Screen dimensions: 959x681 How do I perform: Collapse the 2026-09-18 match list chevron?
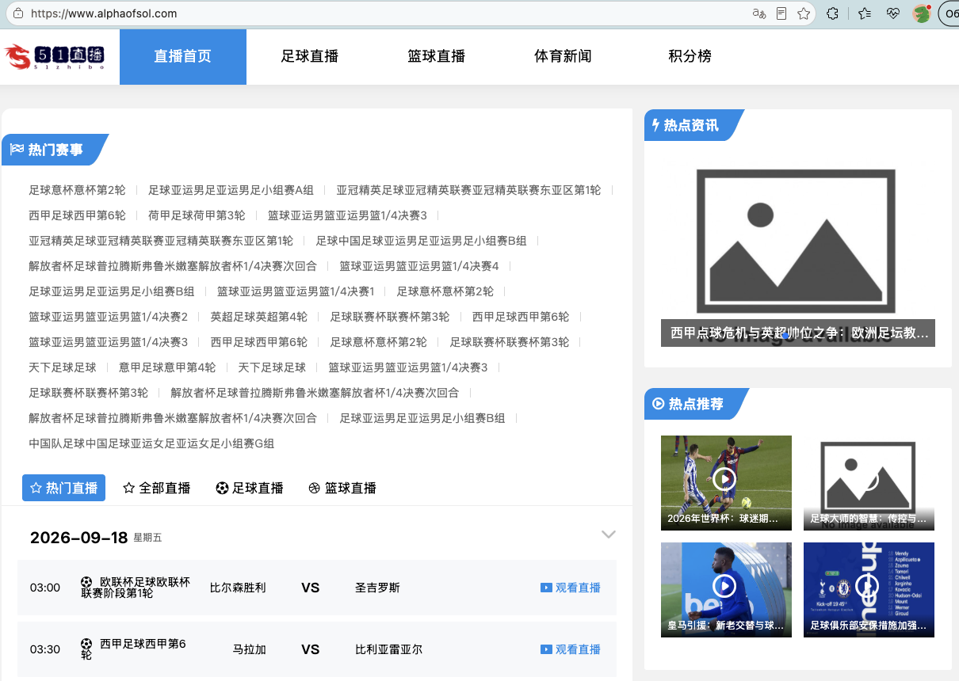(608, 535)
